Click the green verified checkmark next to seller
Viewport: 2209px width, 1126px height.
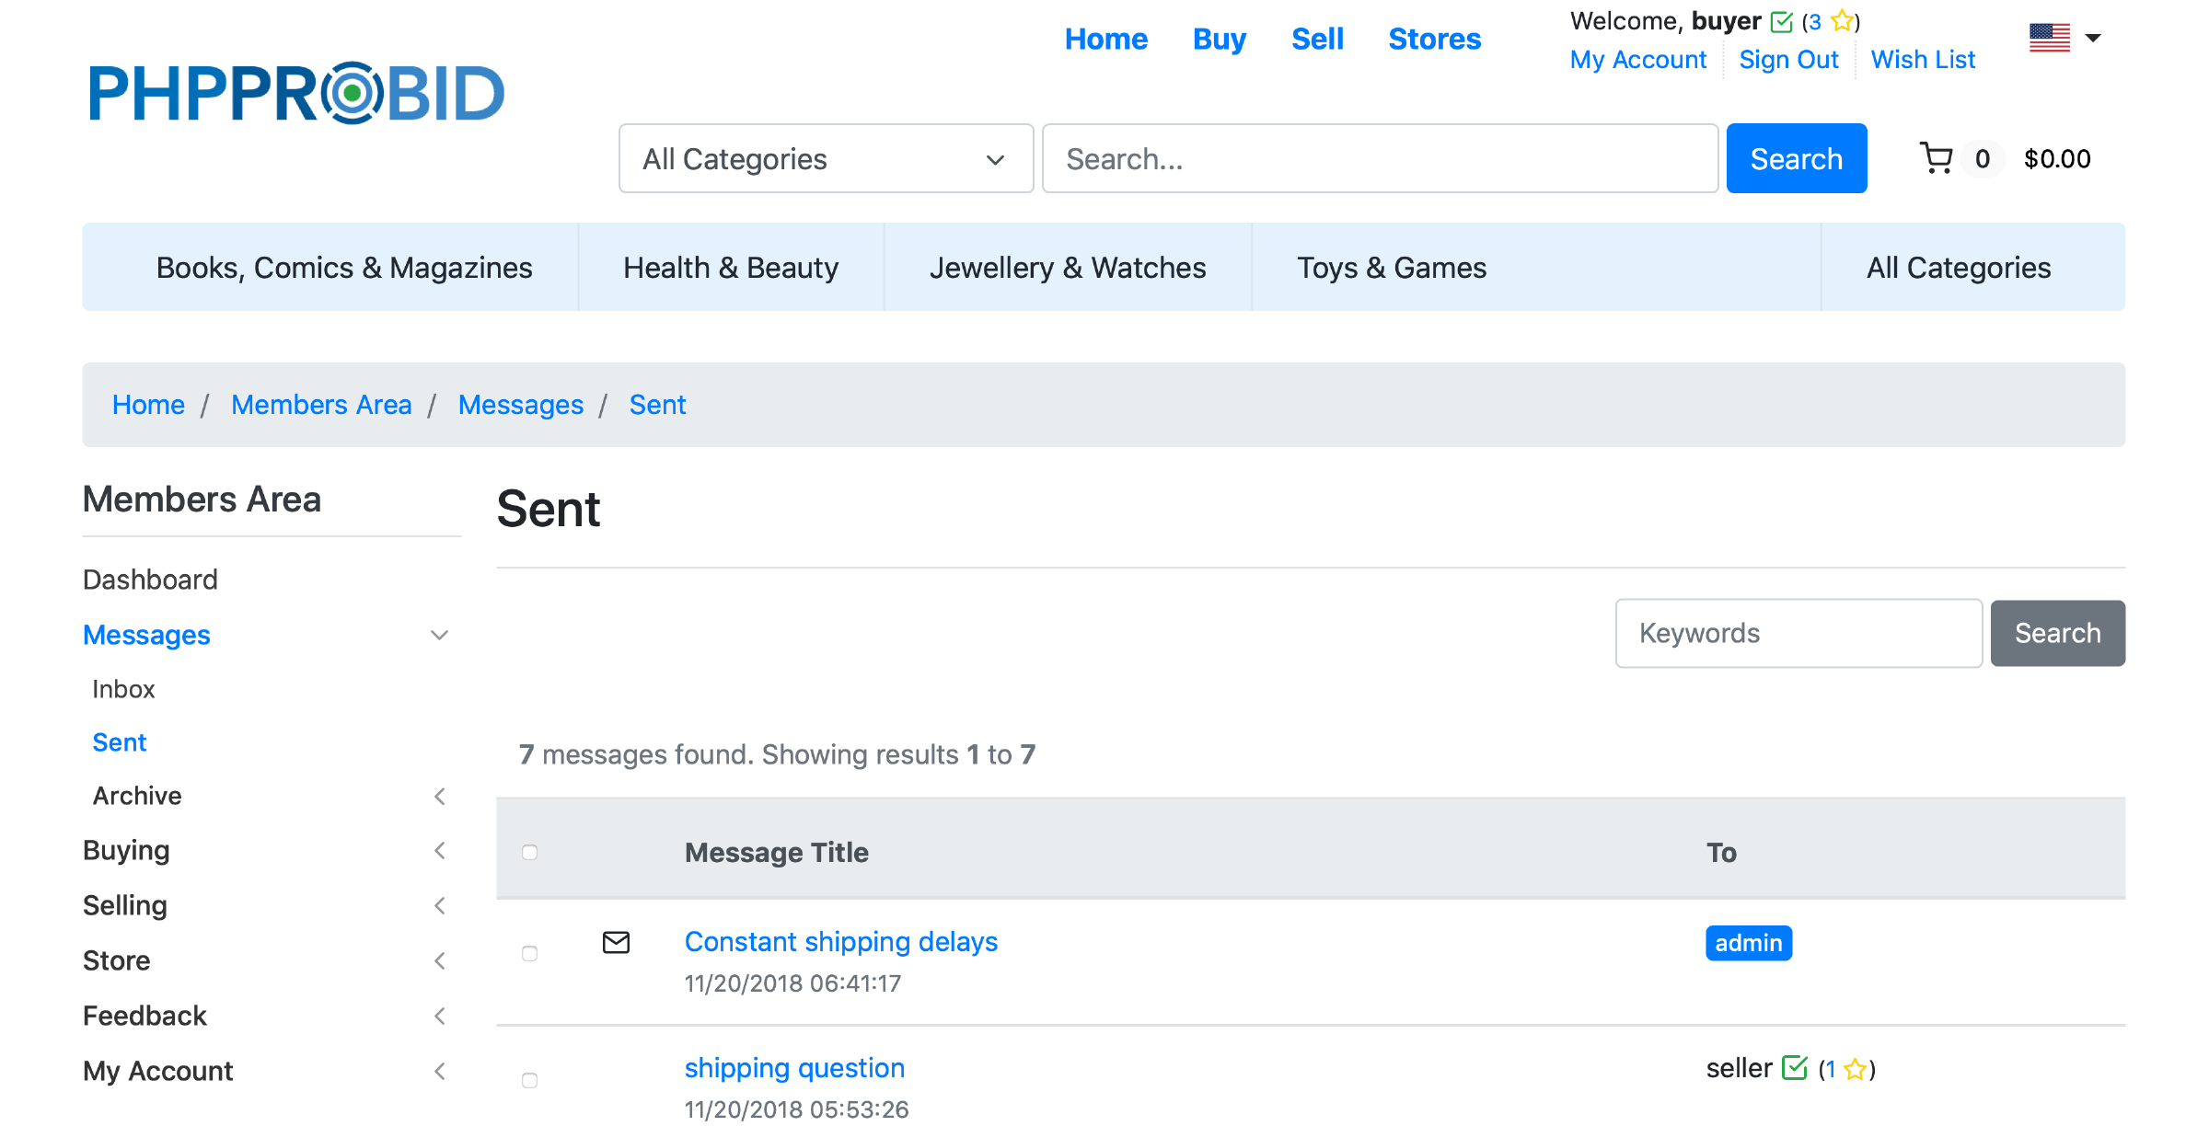coord(1794,1068)
